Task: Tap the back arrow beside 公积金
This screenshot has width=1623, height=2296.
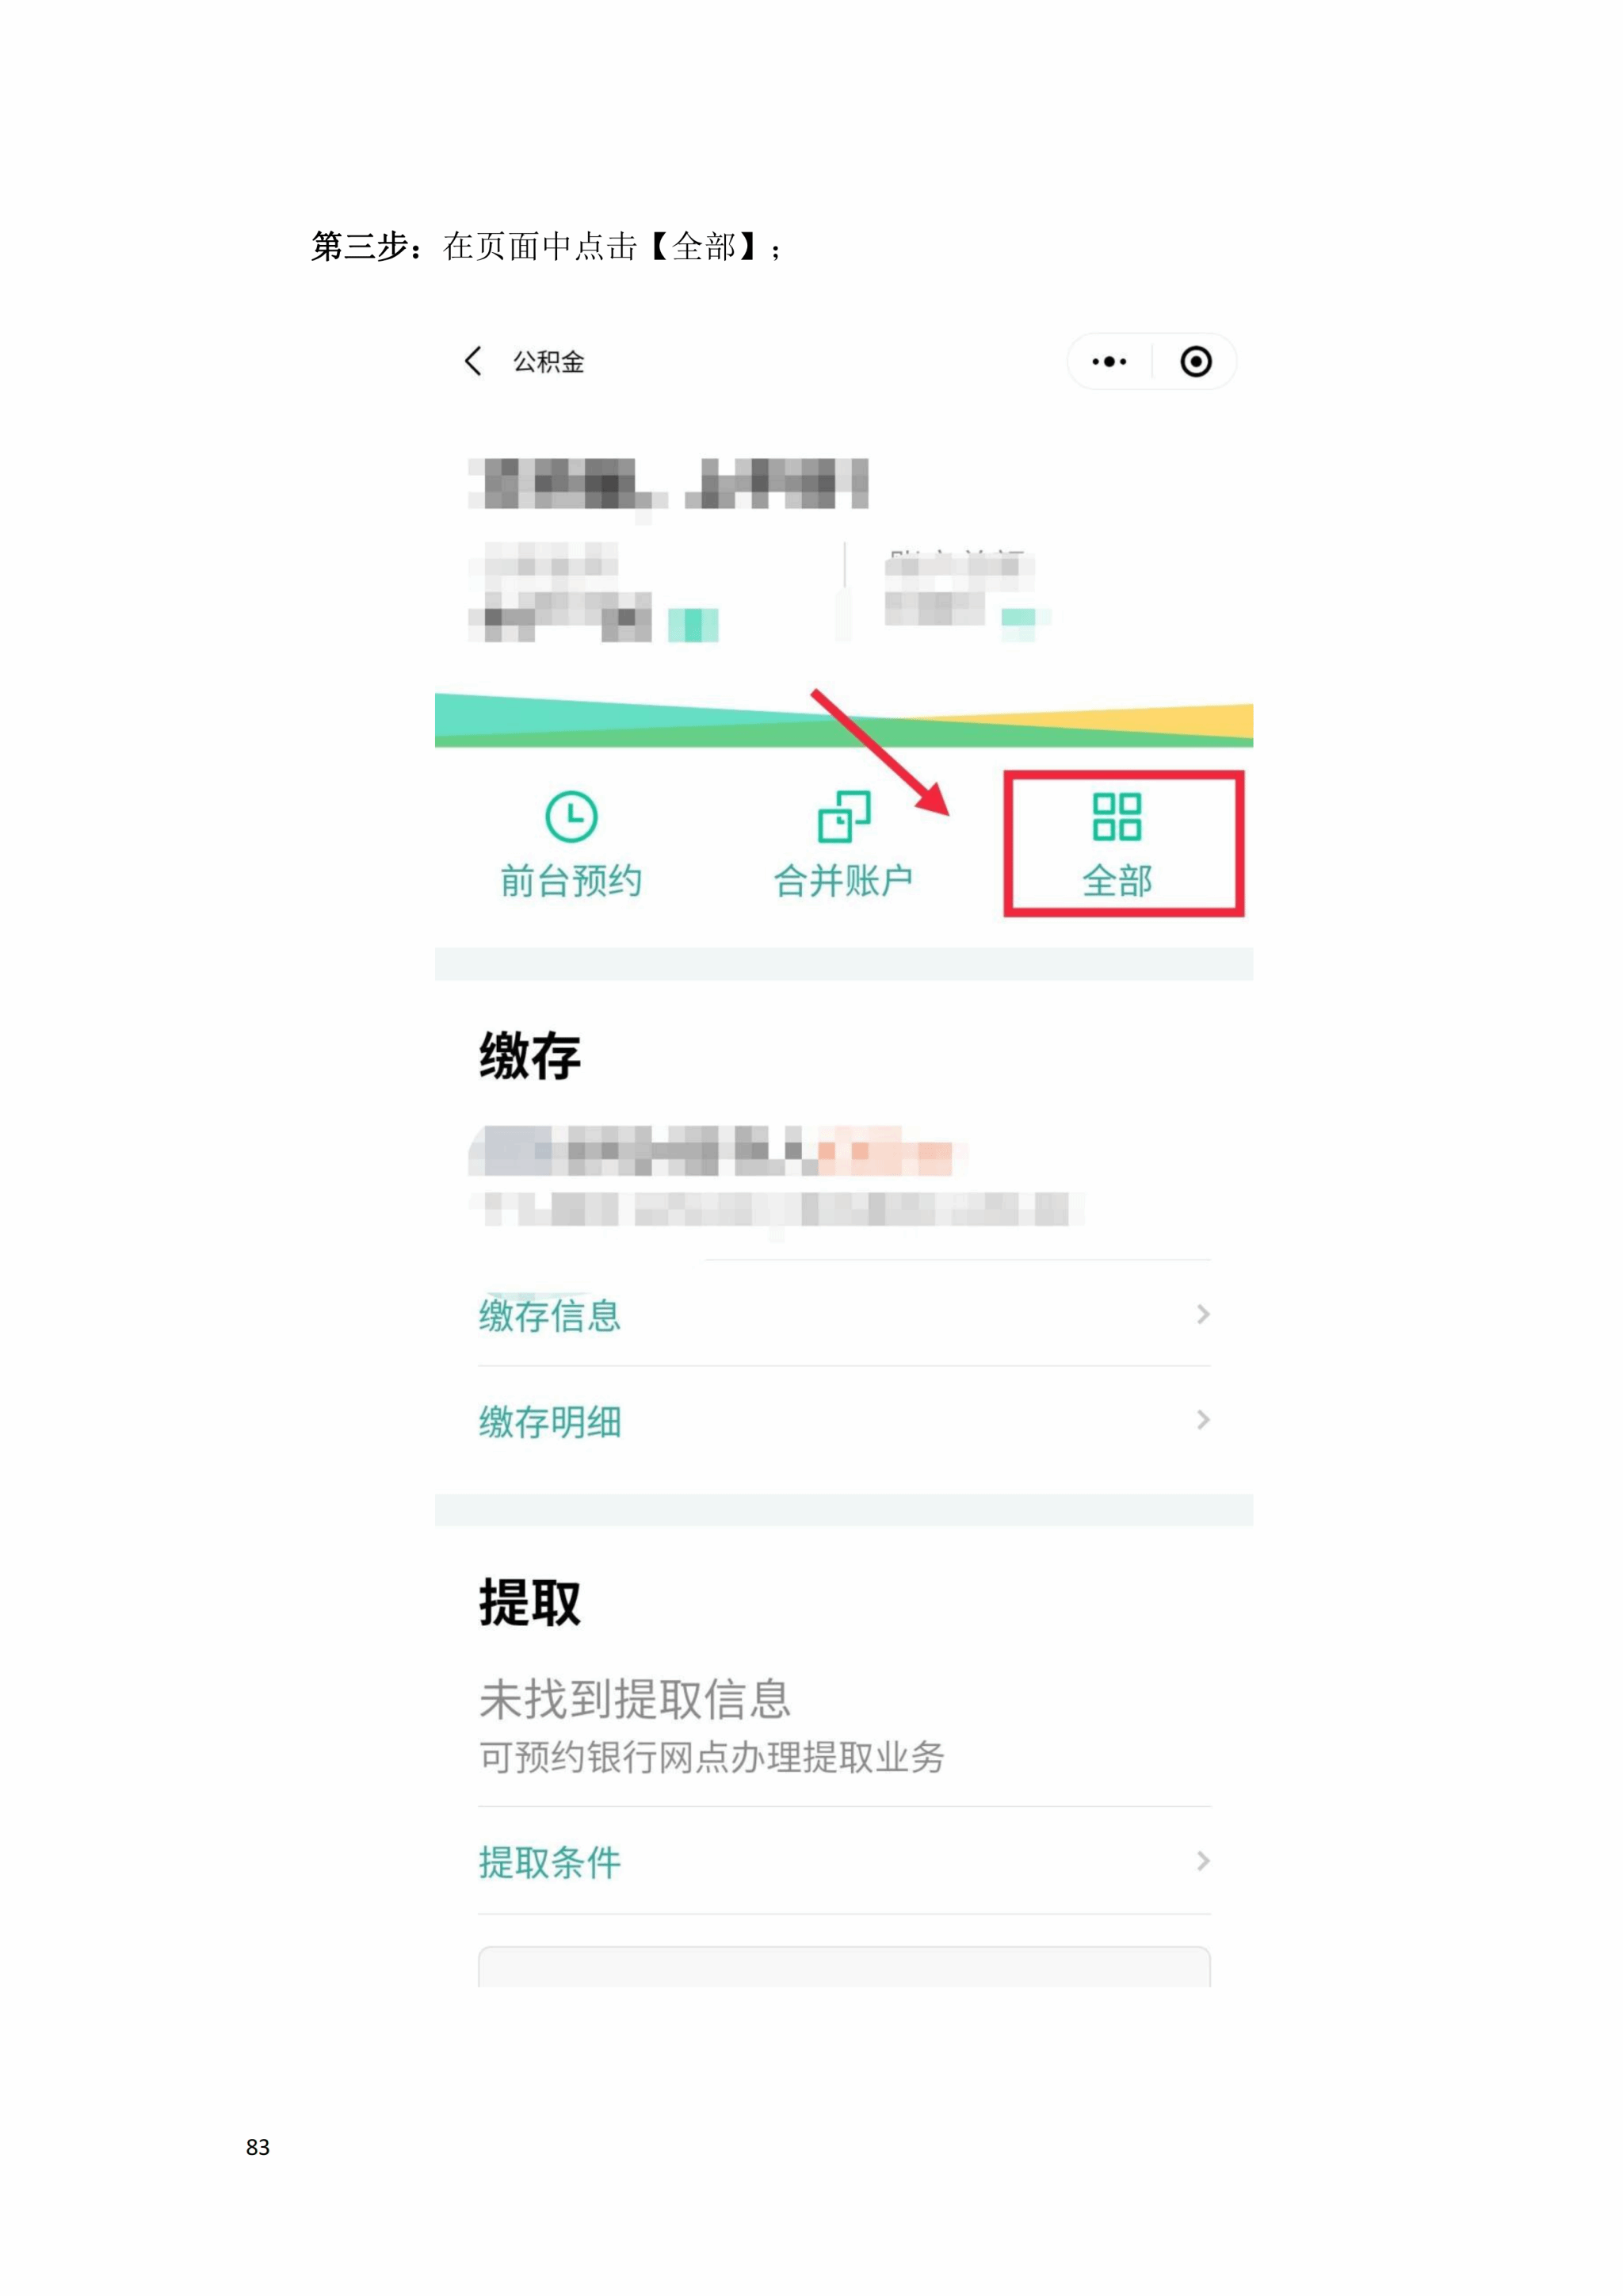Action: (474, 361)
